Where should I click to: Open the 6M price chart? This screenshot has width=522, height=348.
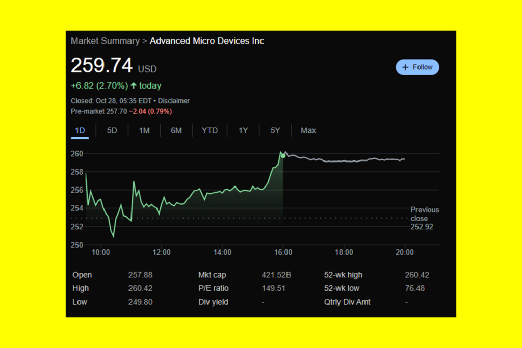(x=177, y=130)
